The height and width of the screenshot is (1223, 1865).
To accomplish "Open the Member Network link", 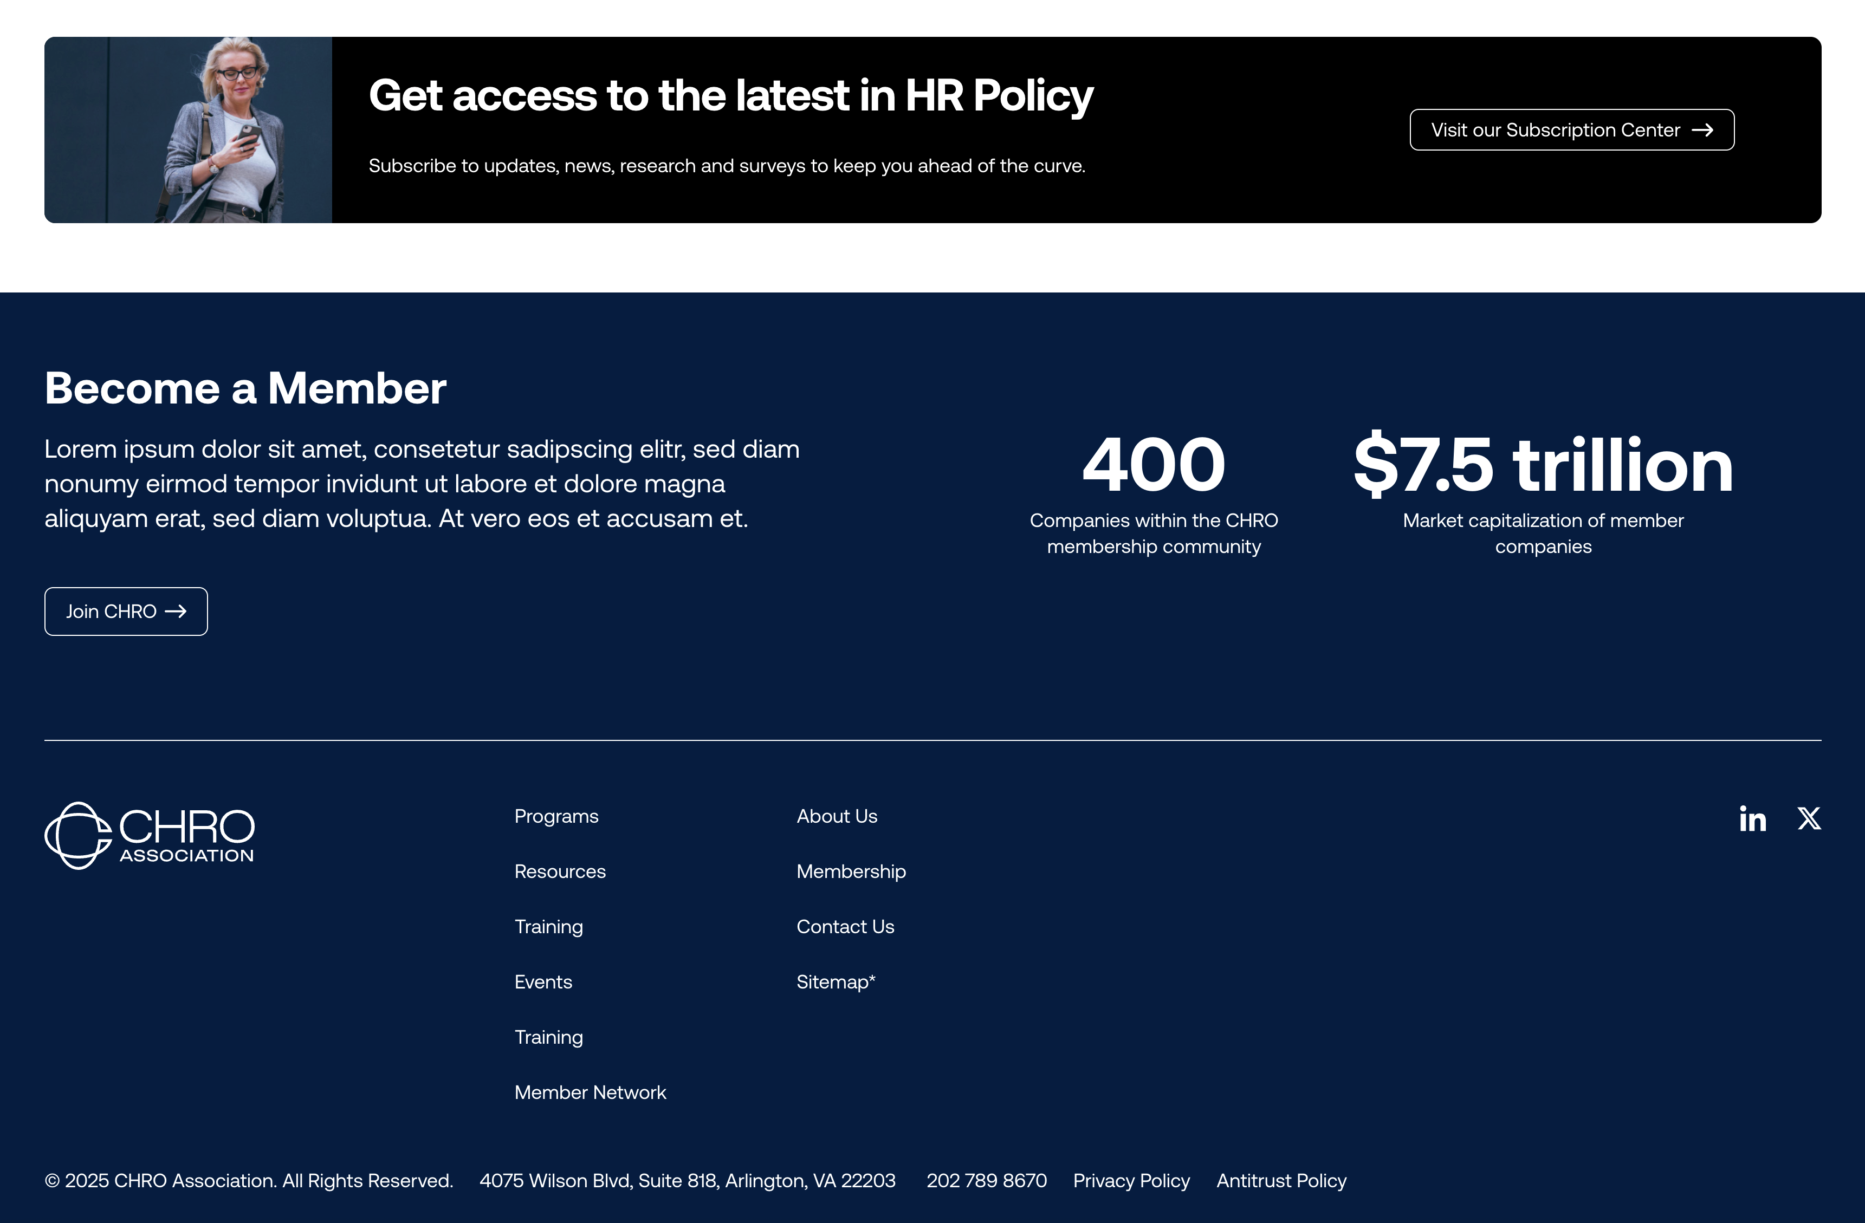I will tap(590, 1093).
